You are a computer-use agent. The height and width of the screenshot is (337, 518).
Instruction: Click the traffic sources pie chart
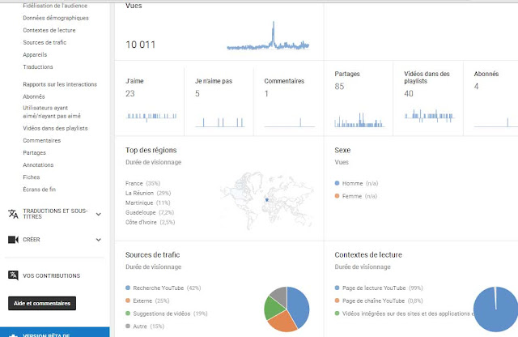click(287, 309)
